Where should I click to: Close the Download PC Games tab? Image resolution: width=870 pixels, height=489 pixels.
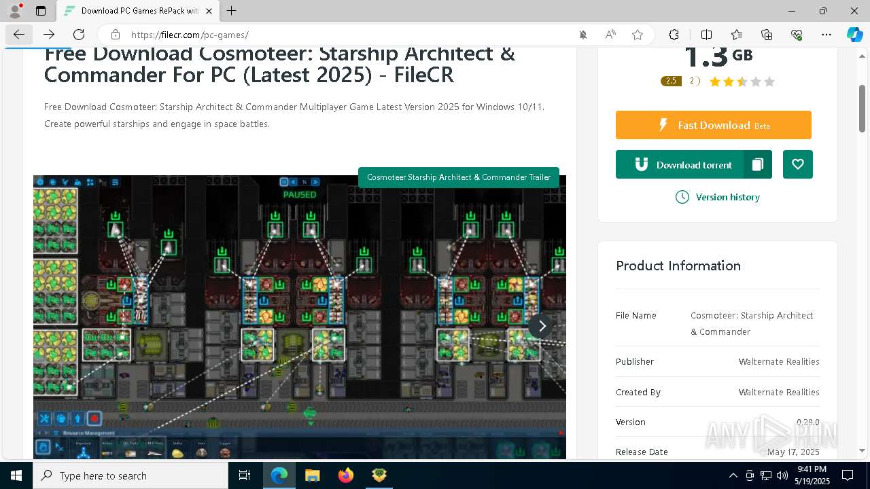coord(209,11)
